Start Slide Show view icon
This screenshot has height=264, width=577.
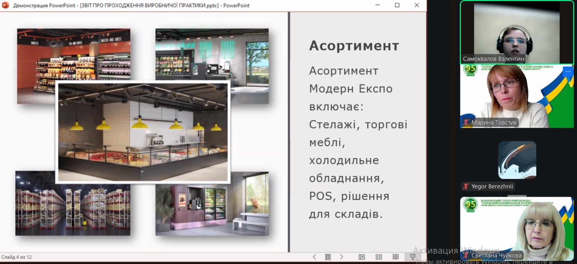tap(413, 257)
